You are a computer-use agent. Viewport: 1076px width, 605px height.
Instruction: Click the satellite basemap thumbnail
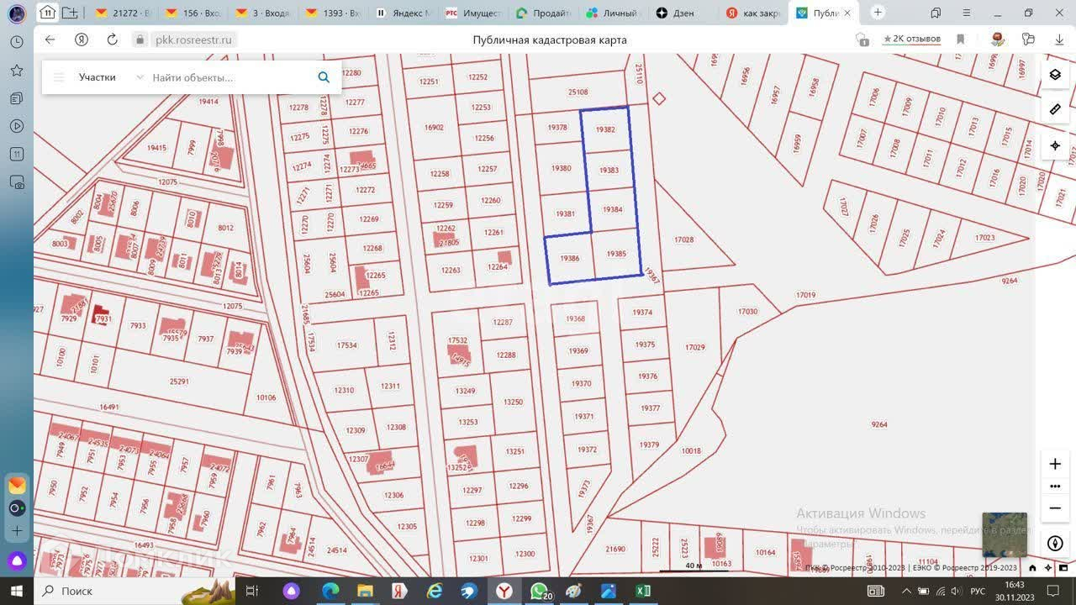coord(1004,534)
